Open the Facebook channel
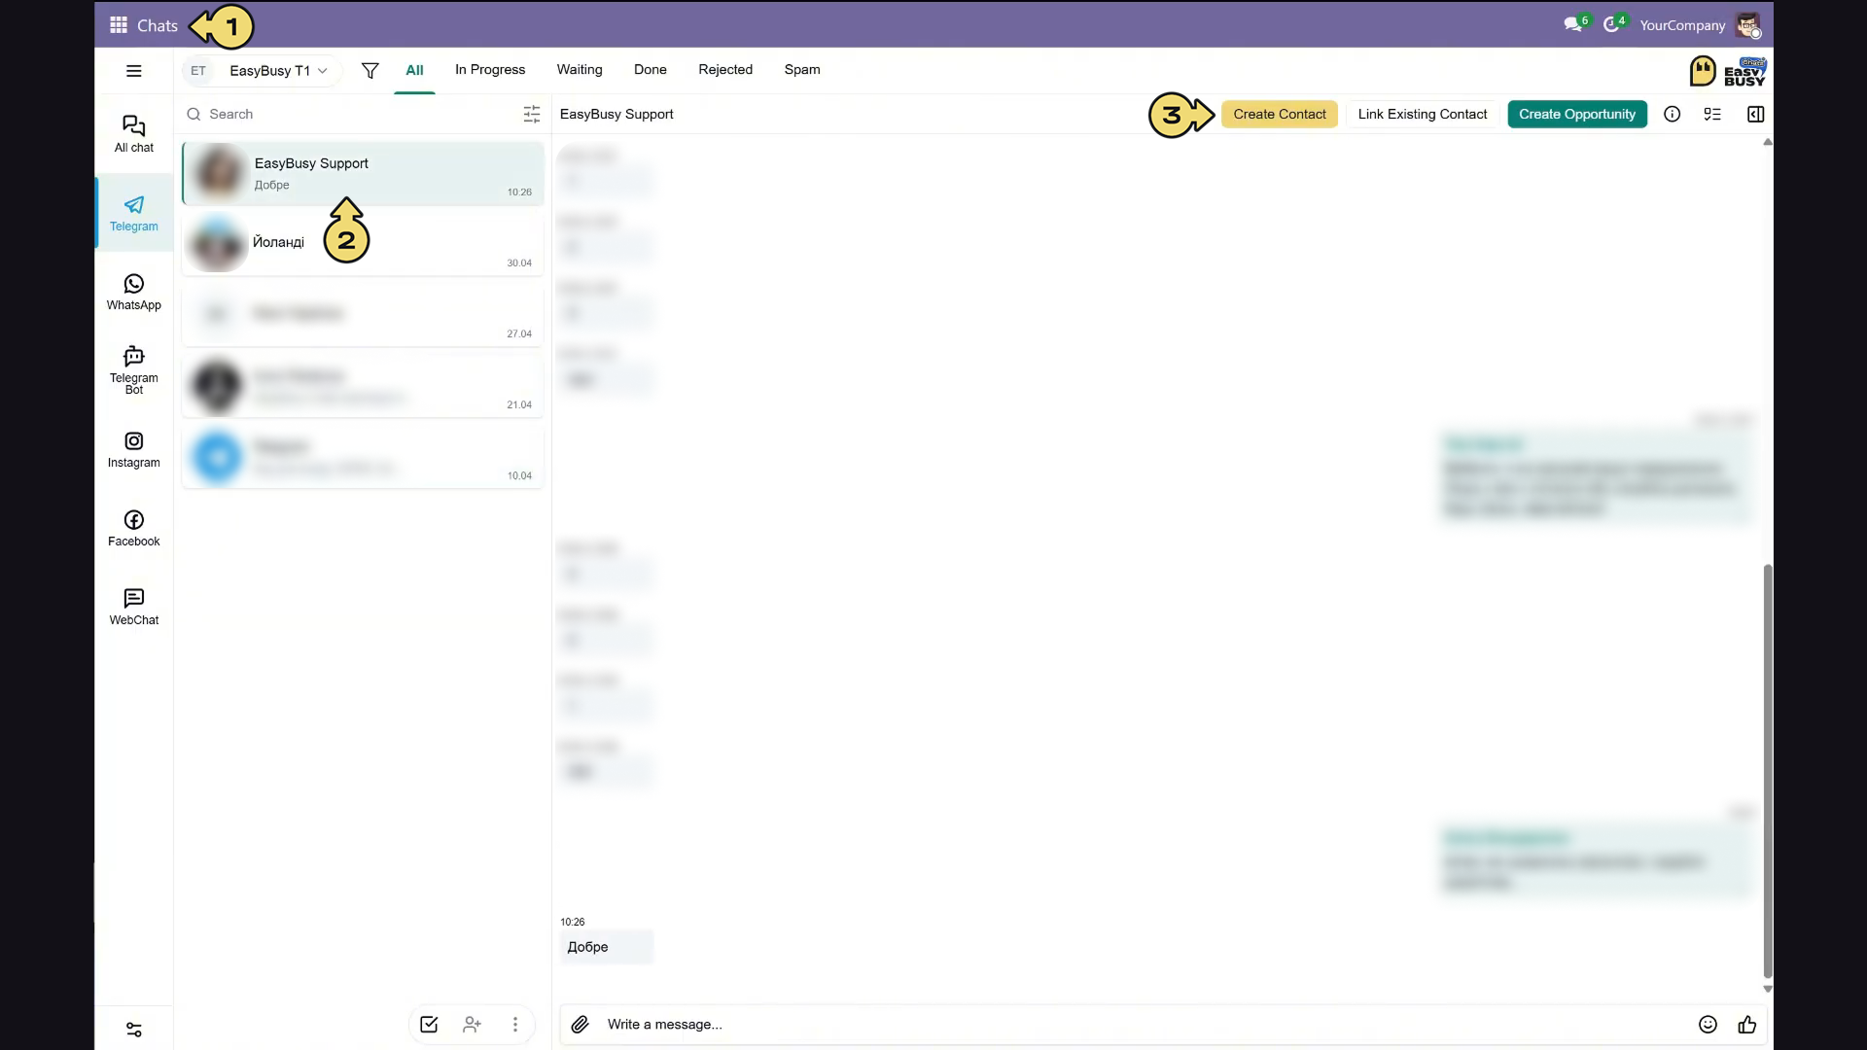 coord(134,528)
